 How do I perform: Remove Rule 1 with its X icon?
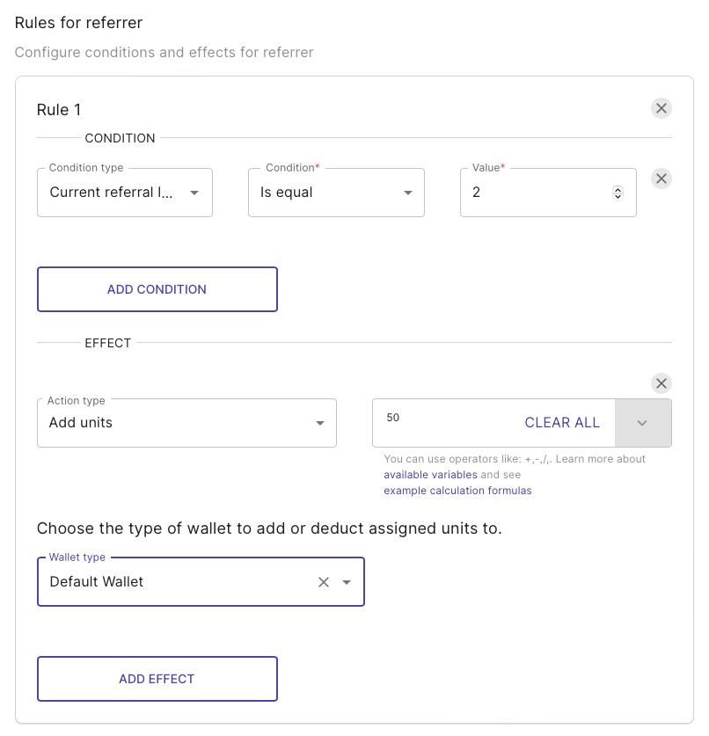coord(661,108)
